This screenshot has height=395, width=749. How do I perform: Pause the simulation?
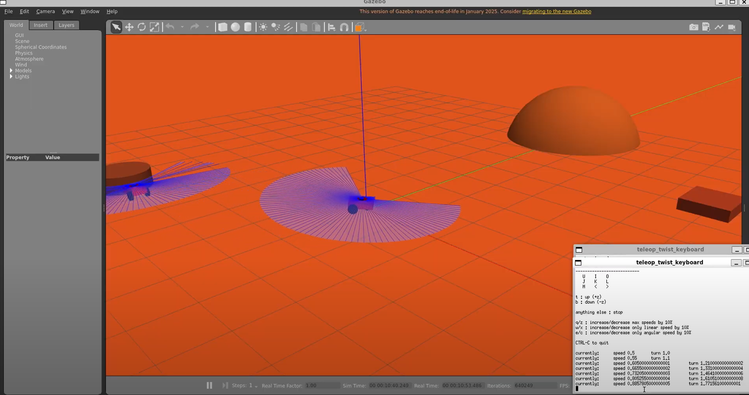209,385
